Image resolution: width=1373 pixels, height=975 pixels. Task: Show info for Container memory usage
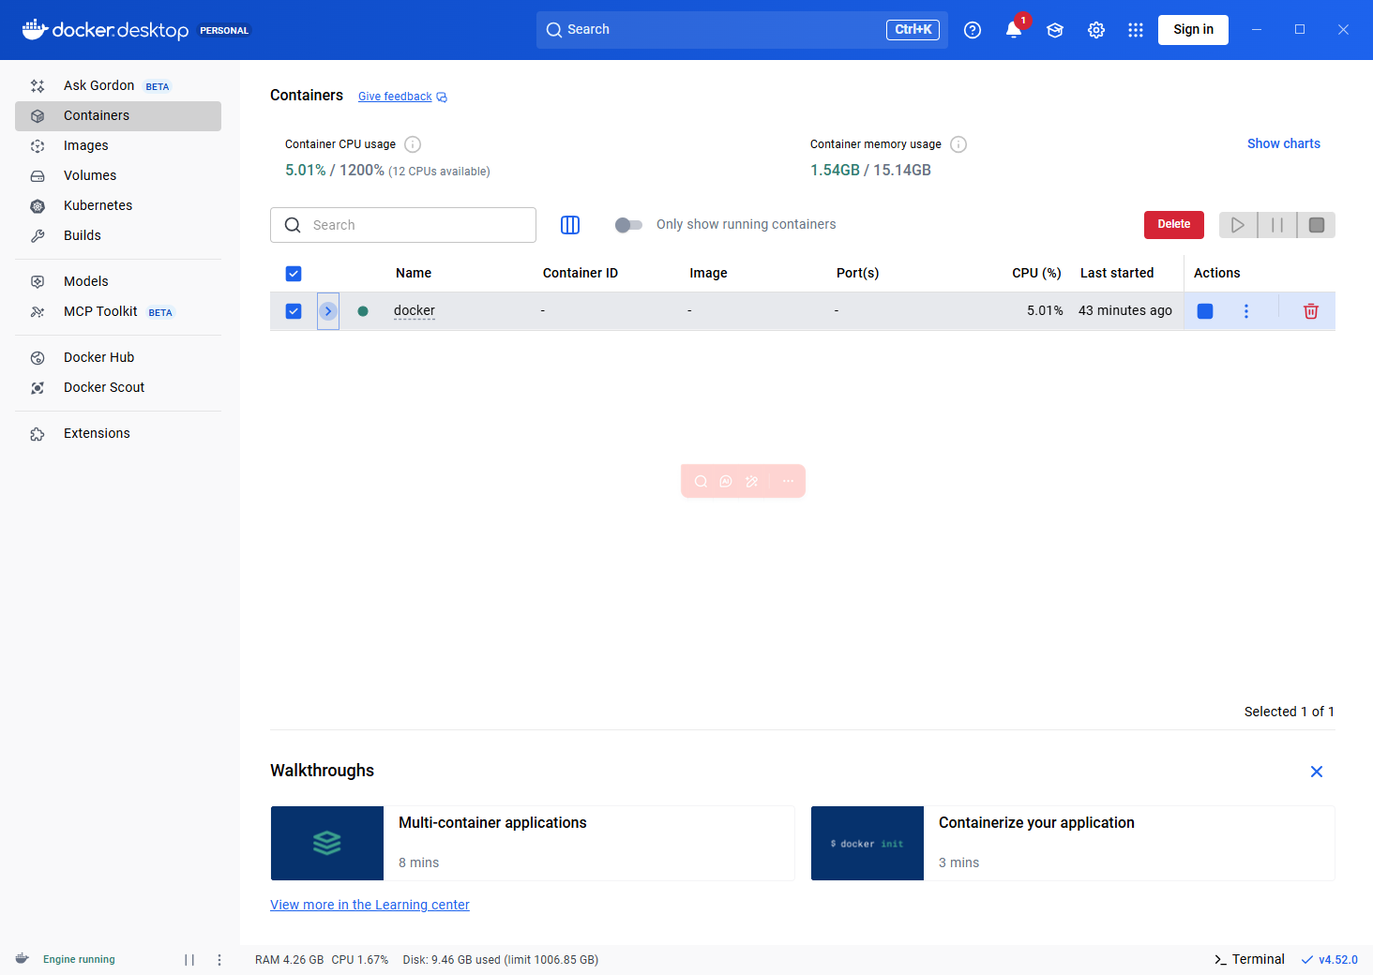pyautogui.click(x=958, y=144)
